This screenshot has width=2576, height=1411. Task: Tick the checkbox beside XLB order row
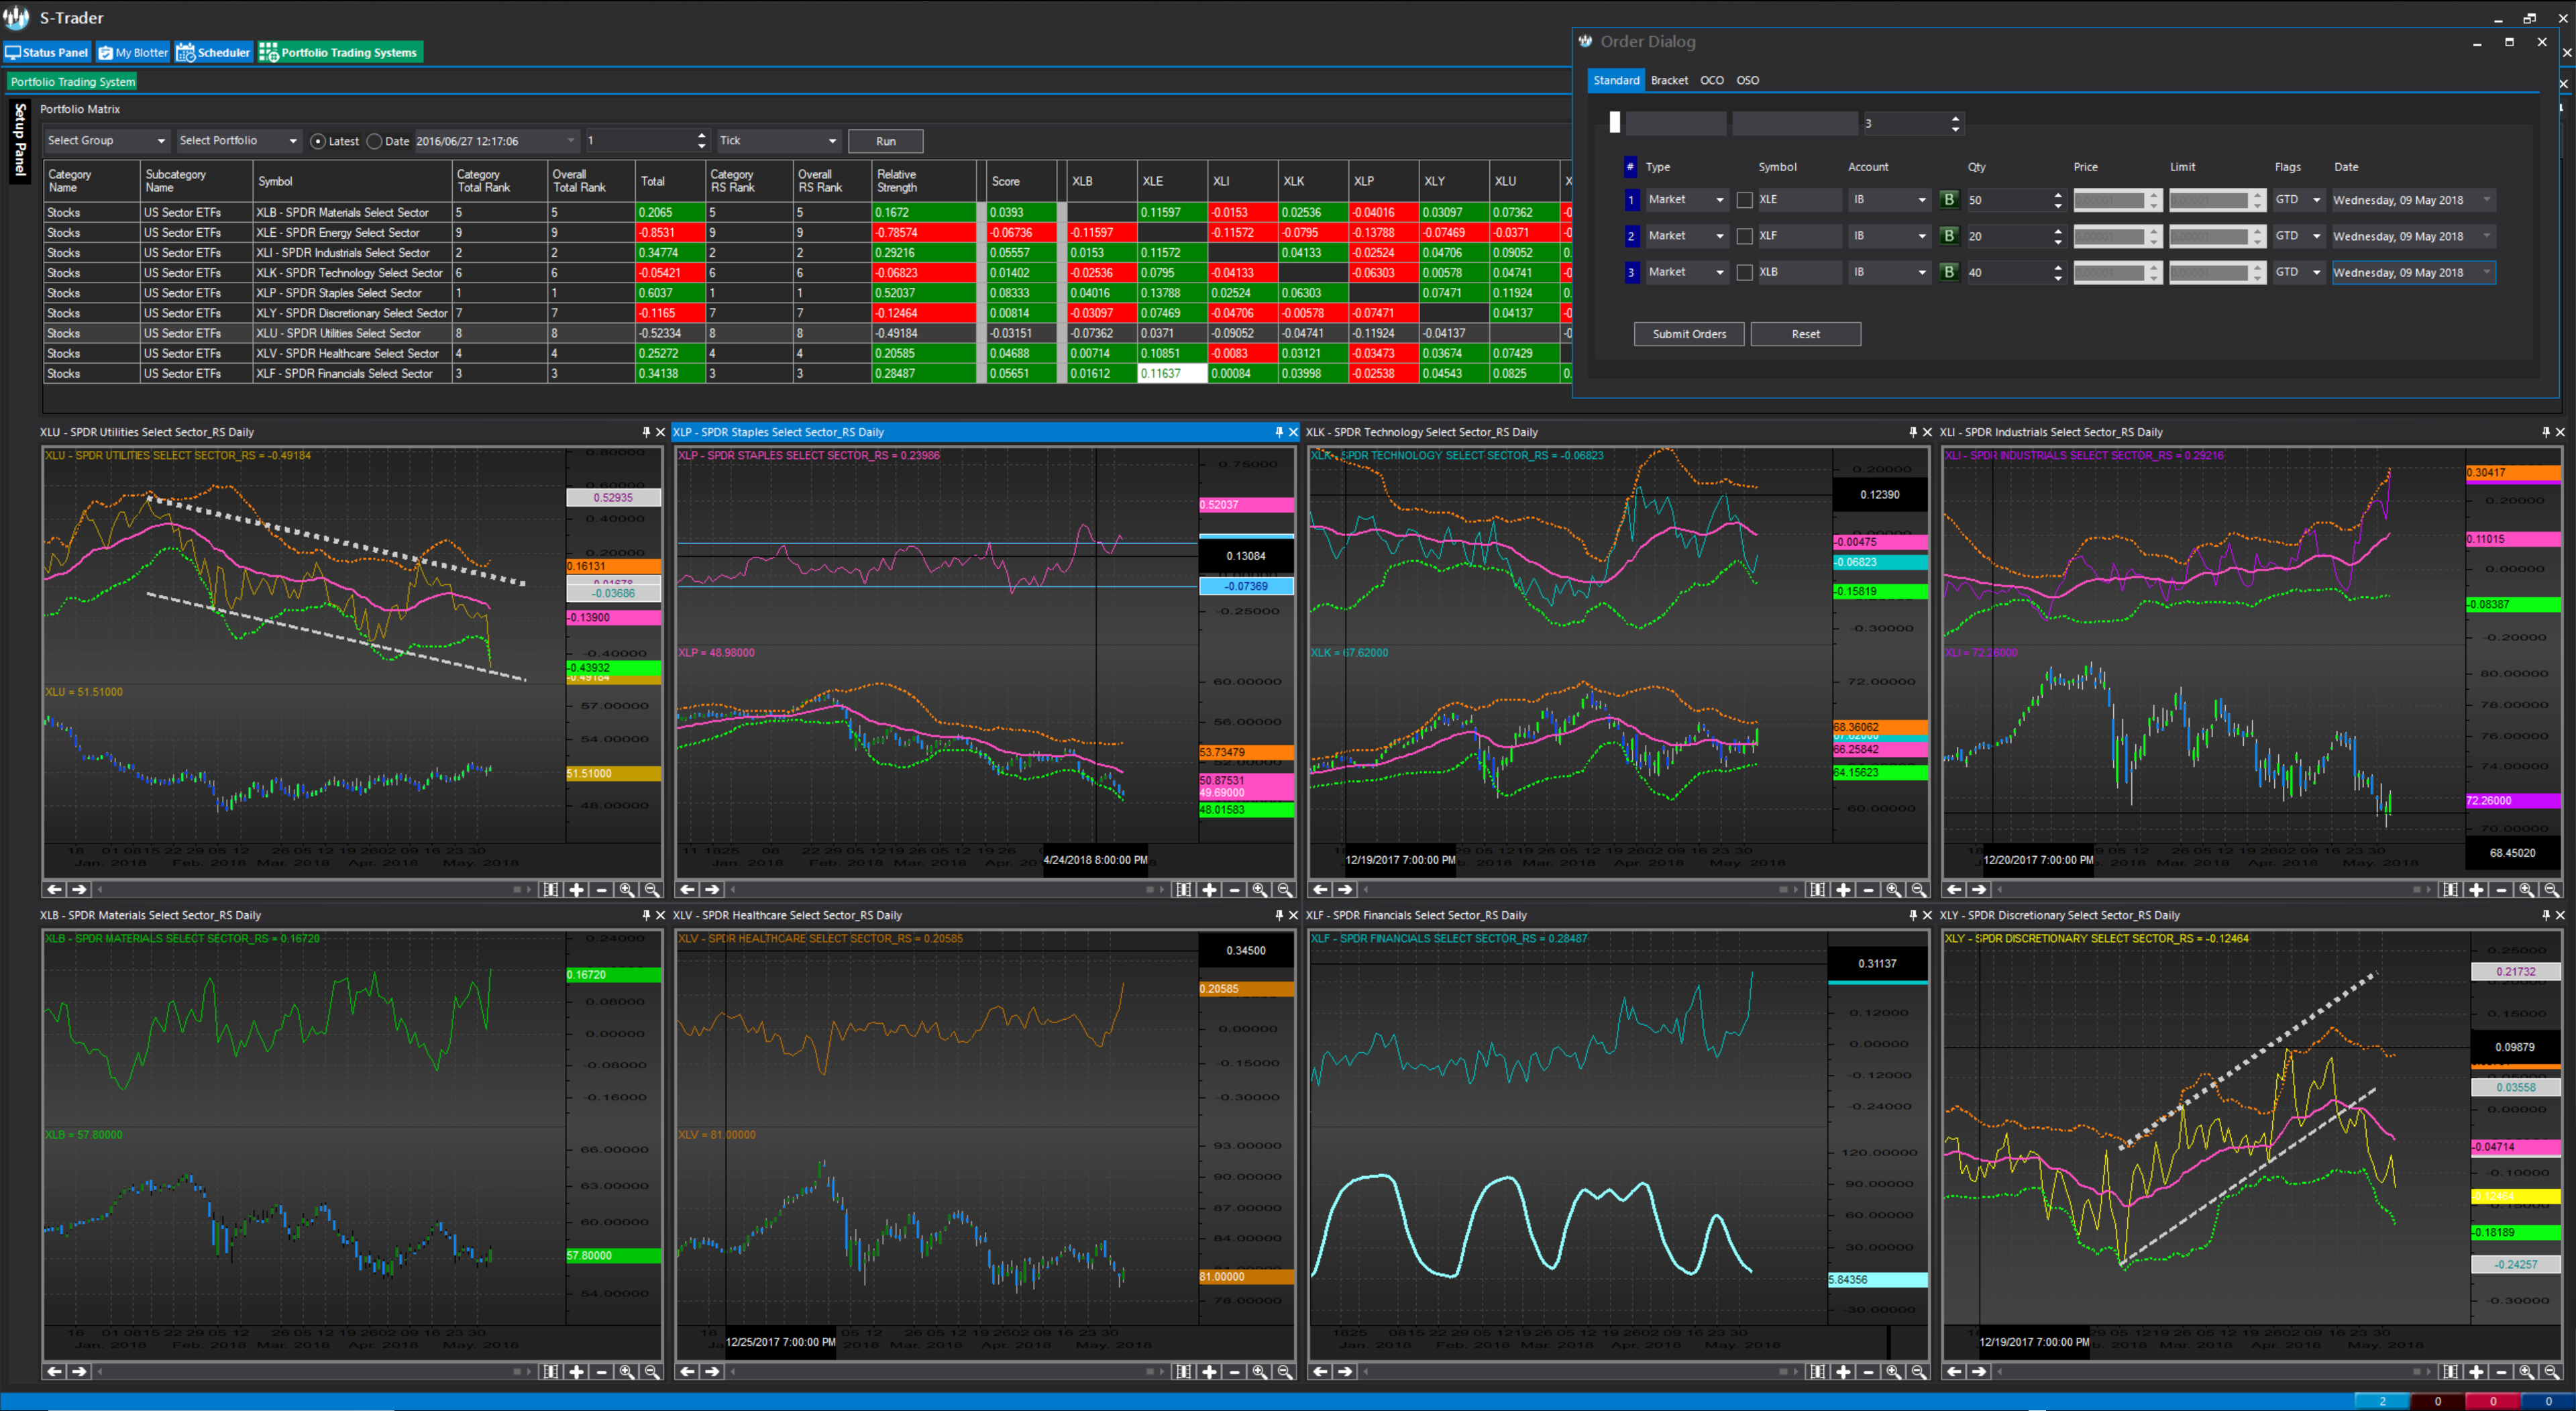1744,272
